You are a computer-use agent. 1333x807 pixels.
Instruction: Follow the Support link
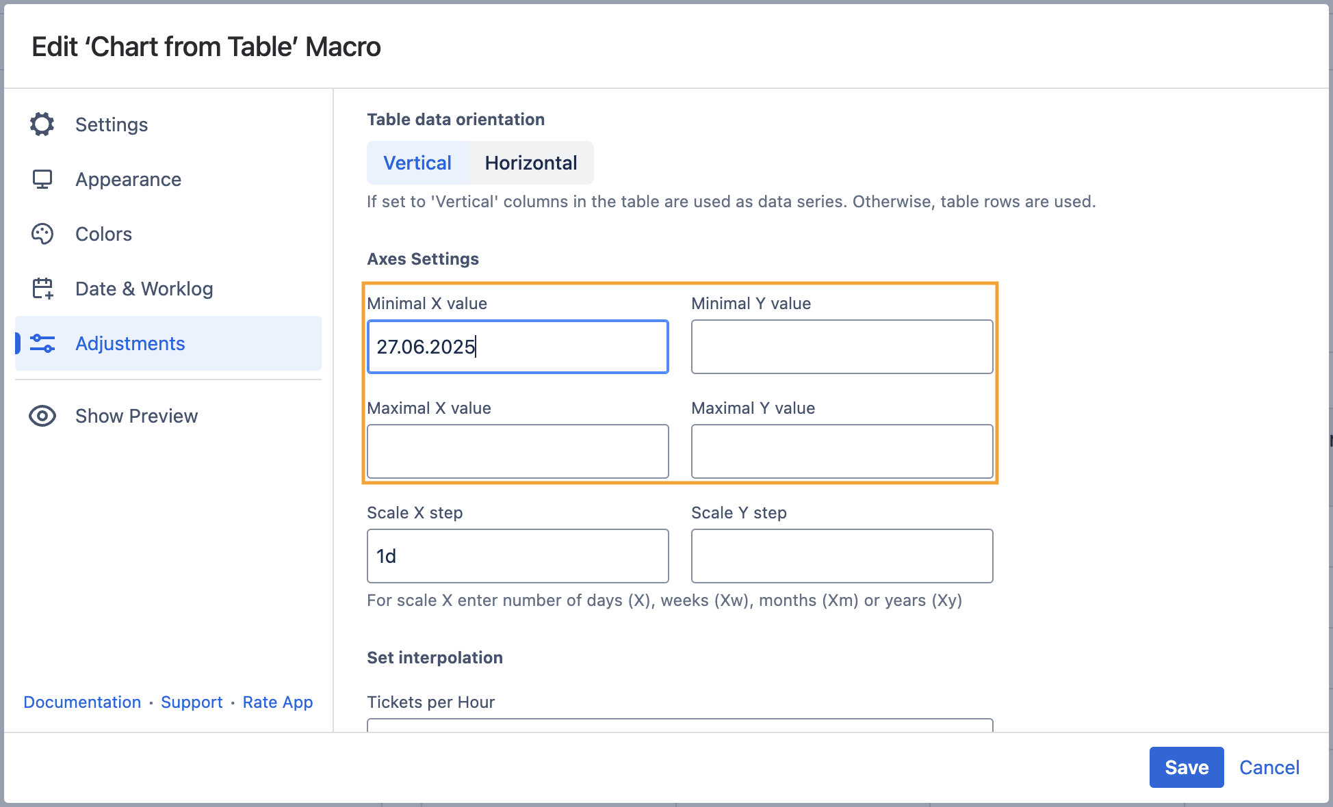coord(192,702)
